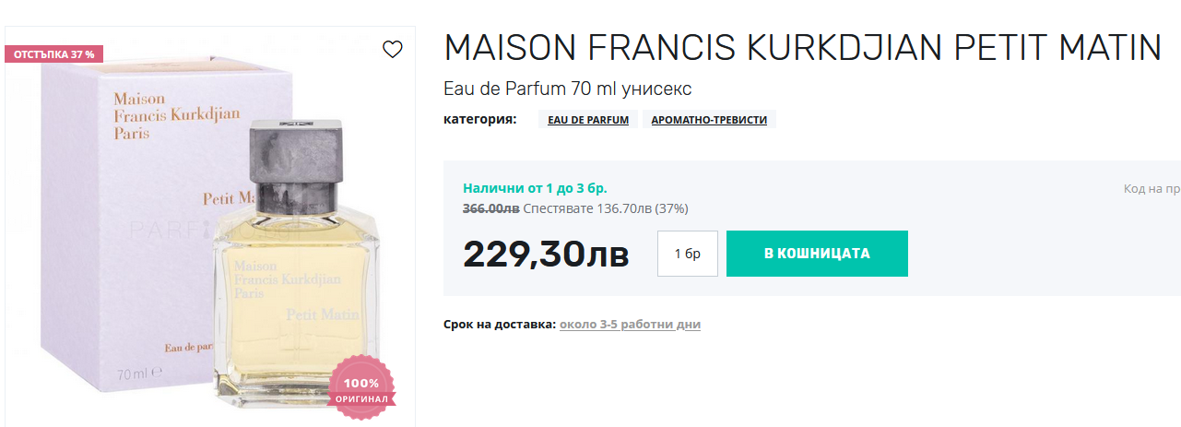Click the 37% discount badge
This screenshot has height=427, width=1181.
tap(53, 54)
